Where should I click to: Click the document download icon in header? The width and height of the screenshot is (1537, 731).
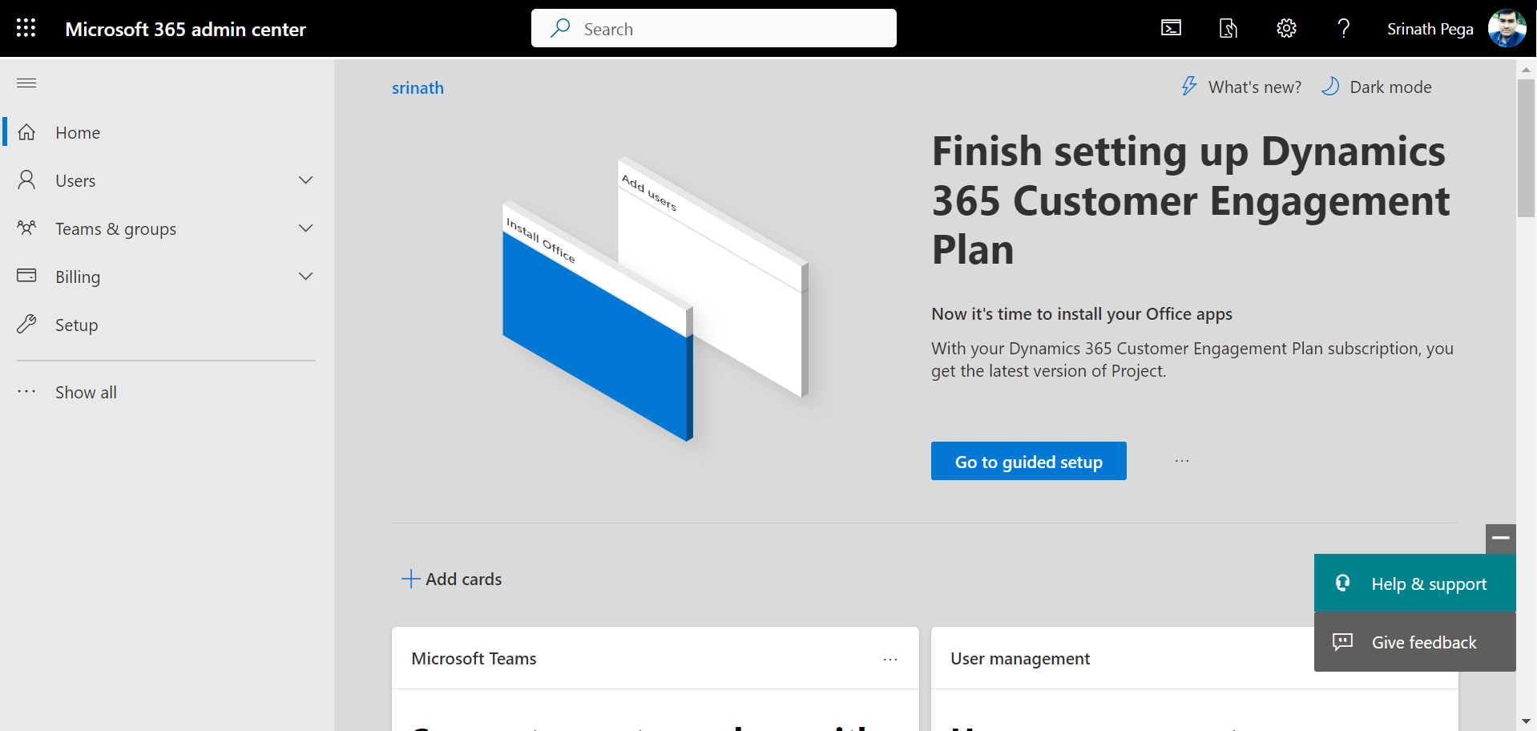pos(1228,29)
